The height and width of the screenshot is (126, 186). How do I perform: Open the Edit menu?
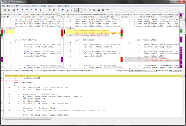click(8, 6)
